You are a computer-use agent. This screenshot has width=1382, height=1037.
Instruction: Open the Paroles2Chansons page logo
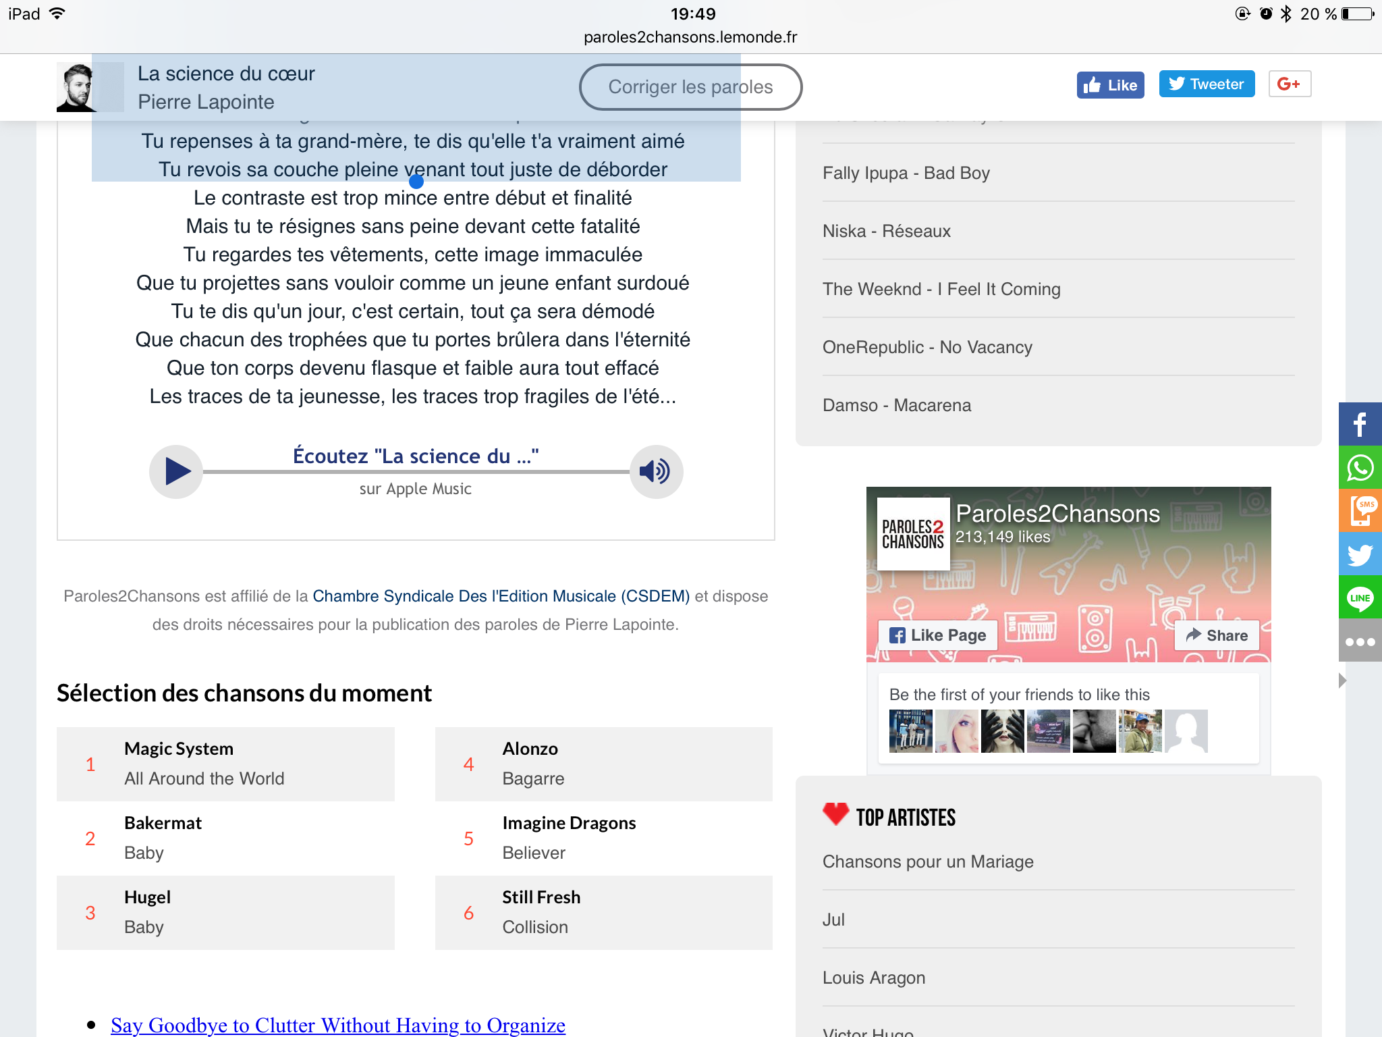click(x=912, y=534)
